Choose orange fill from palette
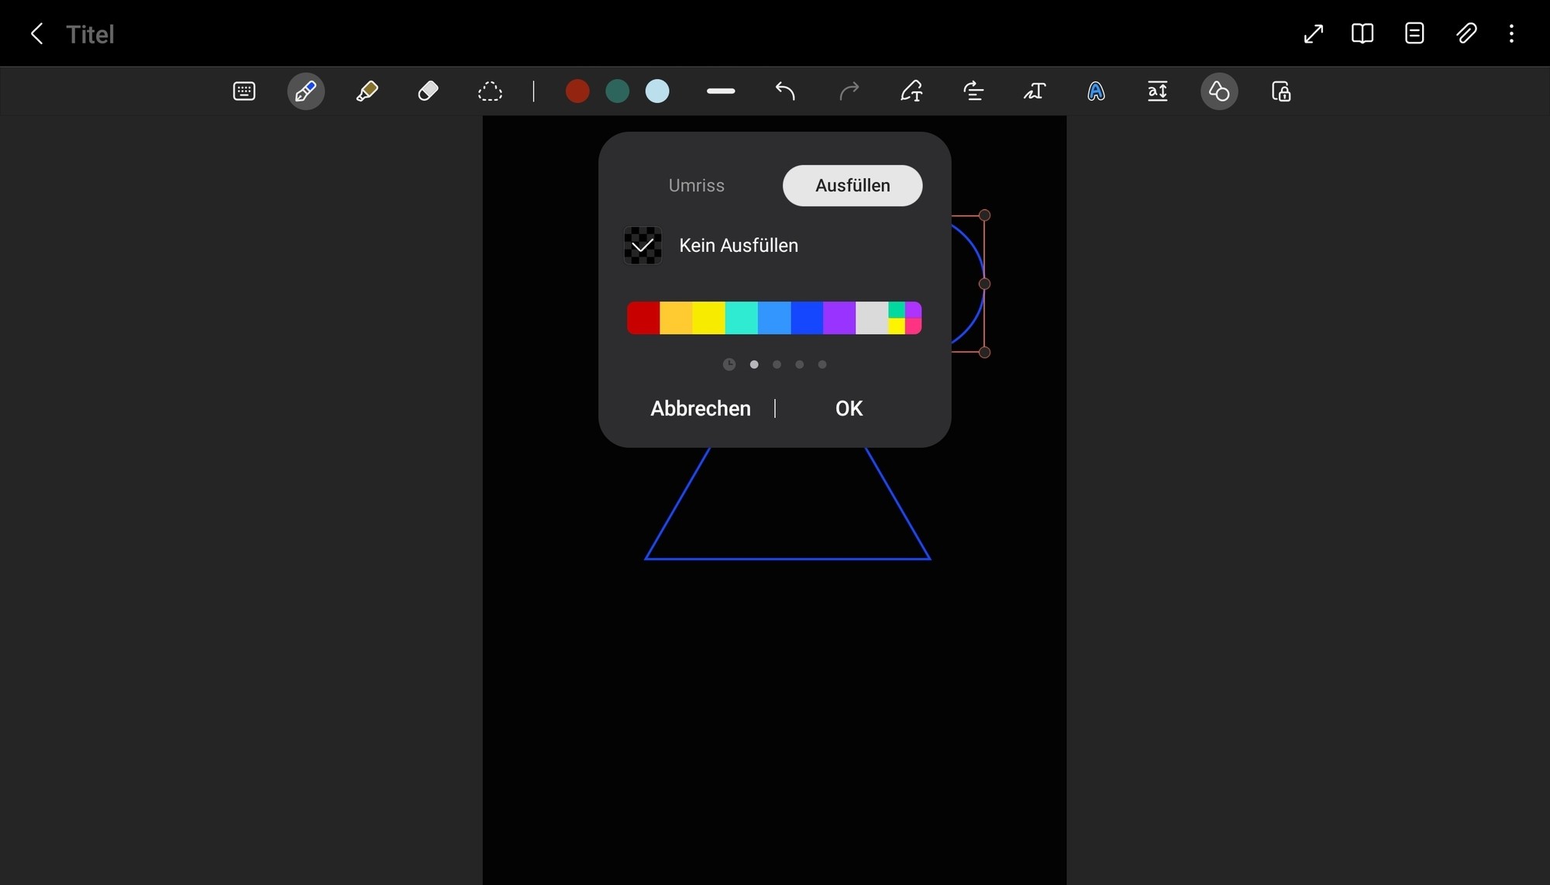Image resolution: width=1550 pixels, height=885 pixels. click(x=676, y=318)
